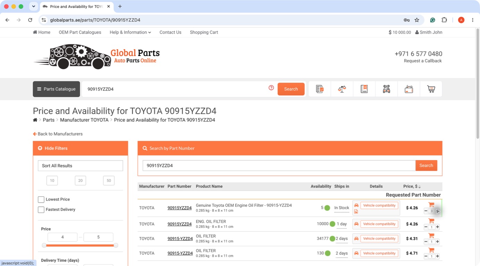Open the browser extensions puzzle icon

coord(444,20)
